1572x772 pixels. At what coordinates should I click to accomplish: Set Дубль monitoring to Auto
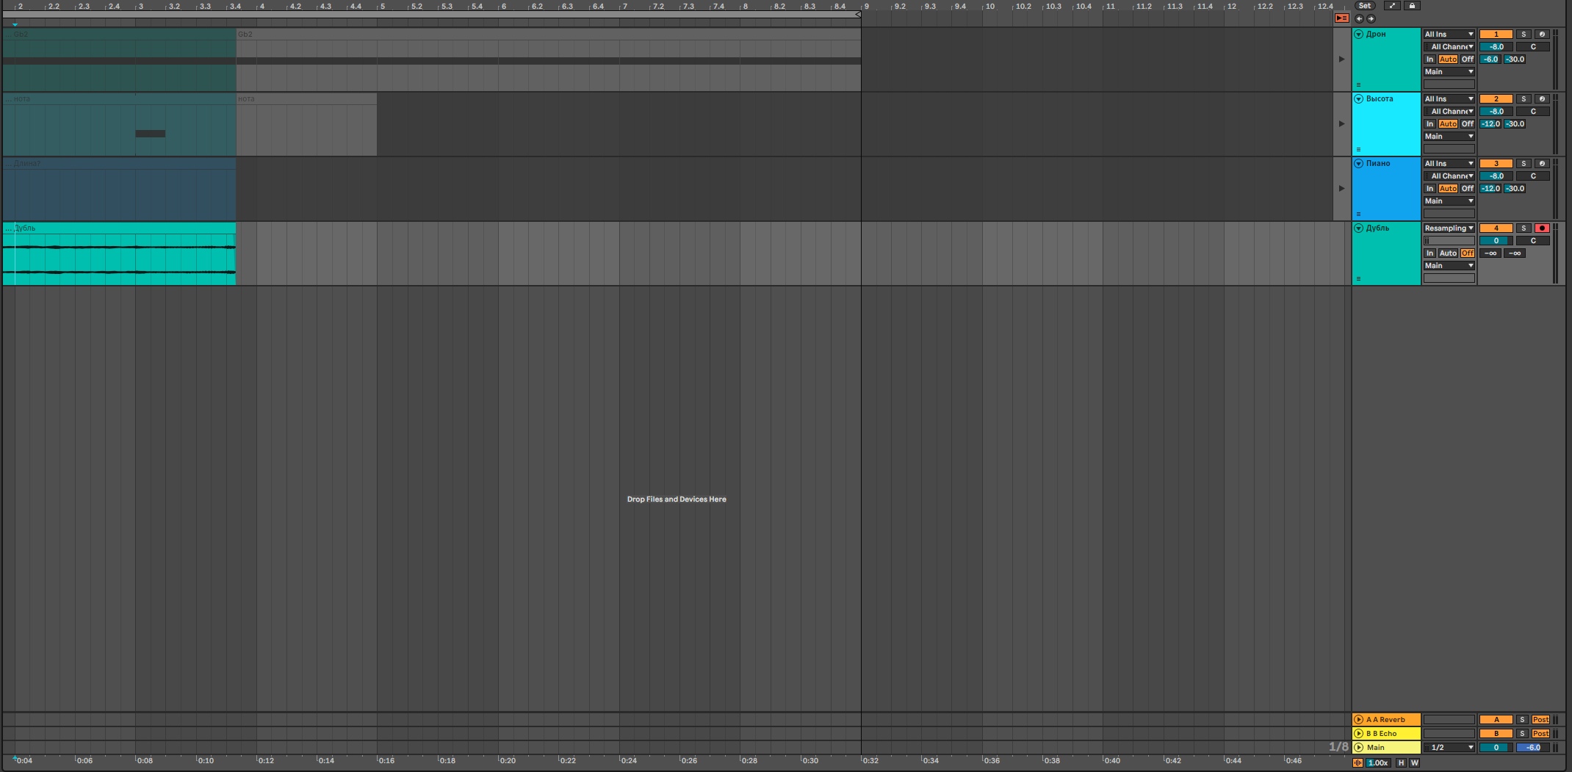coord(1448,253)
